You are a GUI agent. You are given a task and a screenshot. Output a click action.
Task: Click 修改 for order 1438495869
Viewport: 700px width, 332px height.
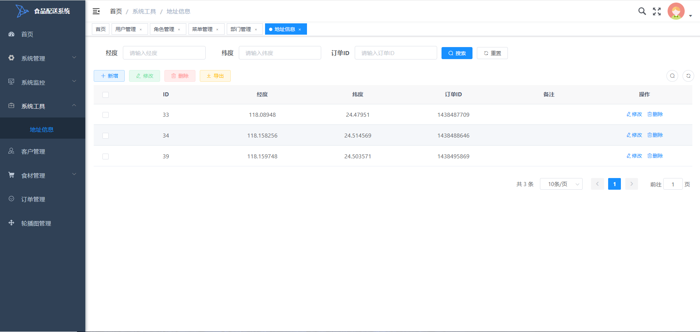(x=634, y=156)
